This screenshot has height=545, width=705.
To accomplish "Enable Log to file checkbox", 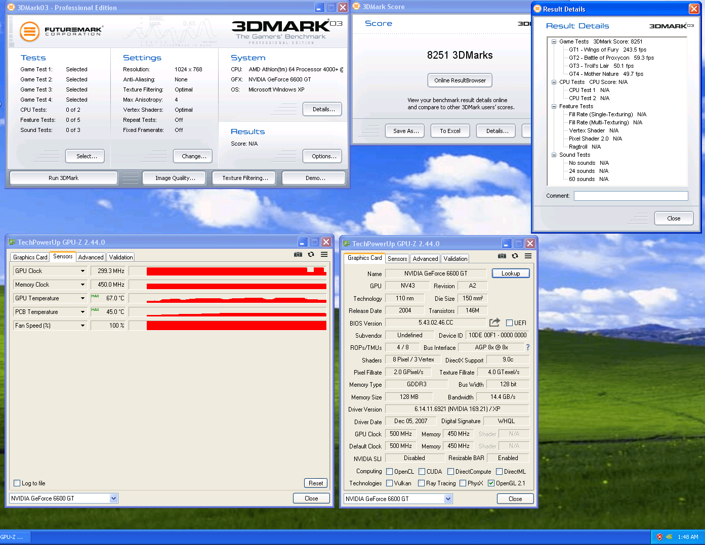I will [x=17, y=483].
